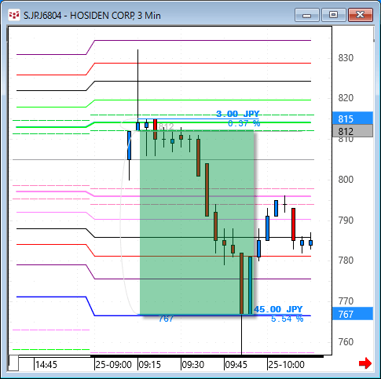Screen dimensions: 381x379
Task: Click the 830 price scale label
Action: 346,57
